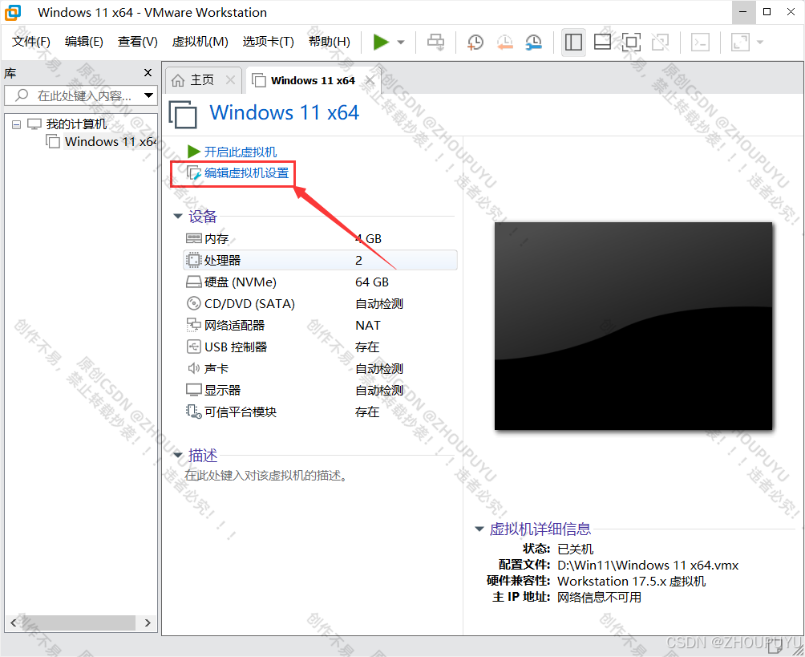
Task: Open the 帮助(H) menu
Action: coord(329,42)
